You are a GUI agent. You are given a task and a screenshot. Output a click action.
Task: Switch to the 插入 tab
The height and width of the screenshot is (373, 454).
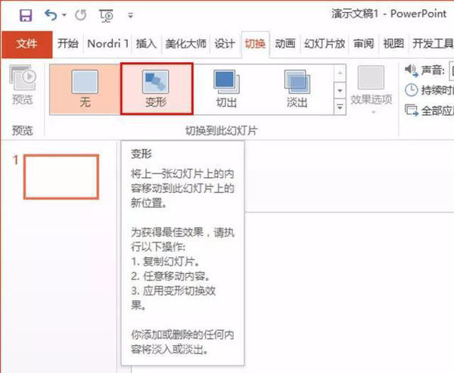tap(146, 44)
